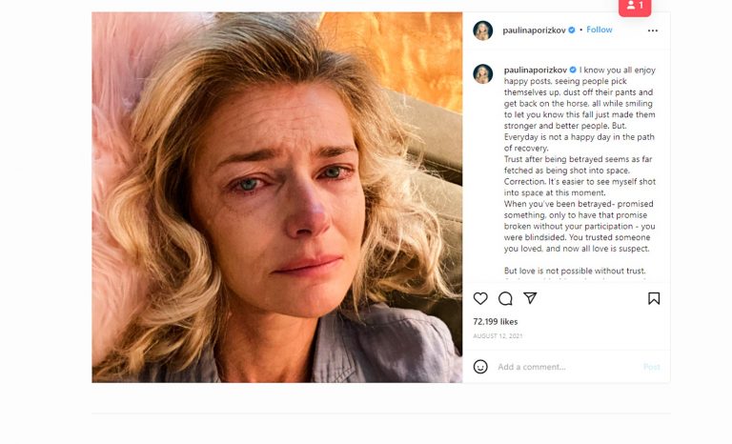Click the verified badge in the header
This screenshot has width=732, height=444.
pyautogui.click(x=572, y=30)
